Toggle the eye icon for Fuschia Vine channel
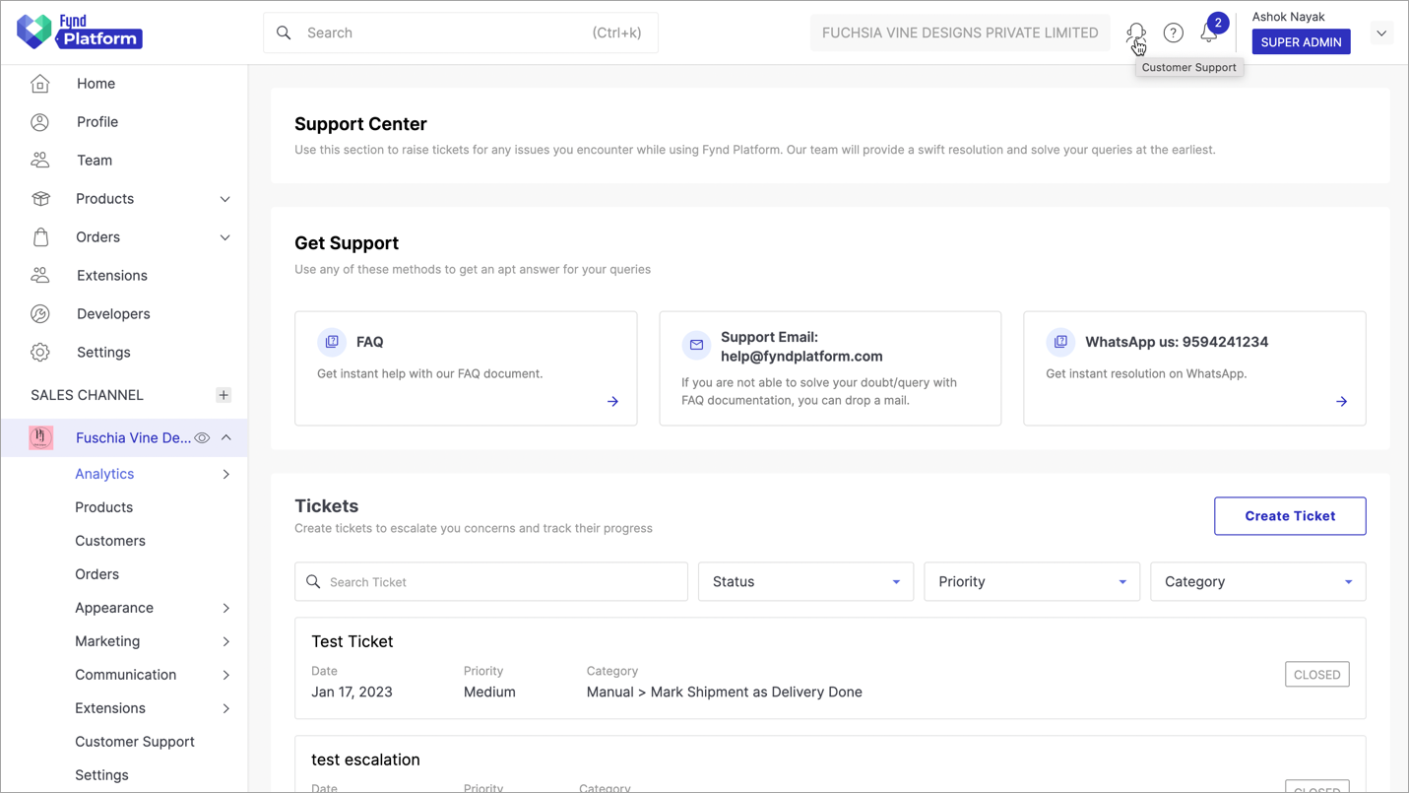1409x793 pixels. [x=202, y=438]
